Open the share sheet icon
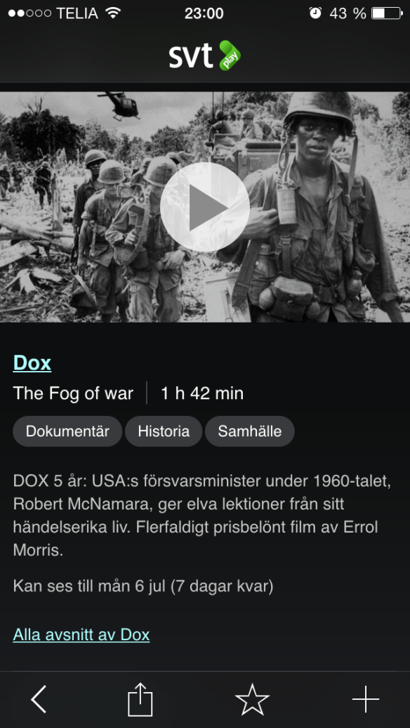 (x=140, y=698)
